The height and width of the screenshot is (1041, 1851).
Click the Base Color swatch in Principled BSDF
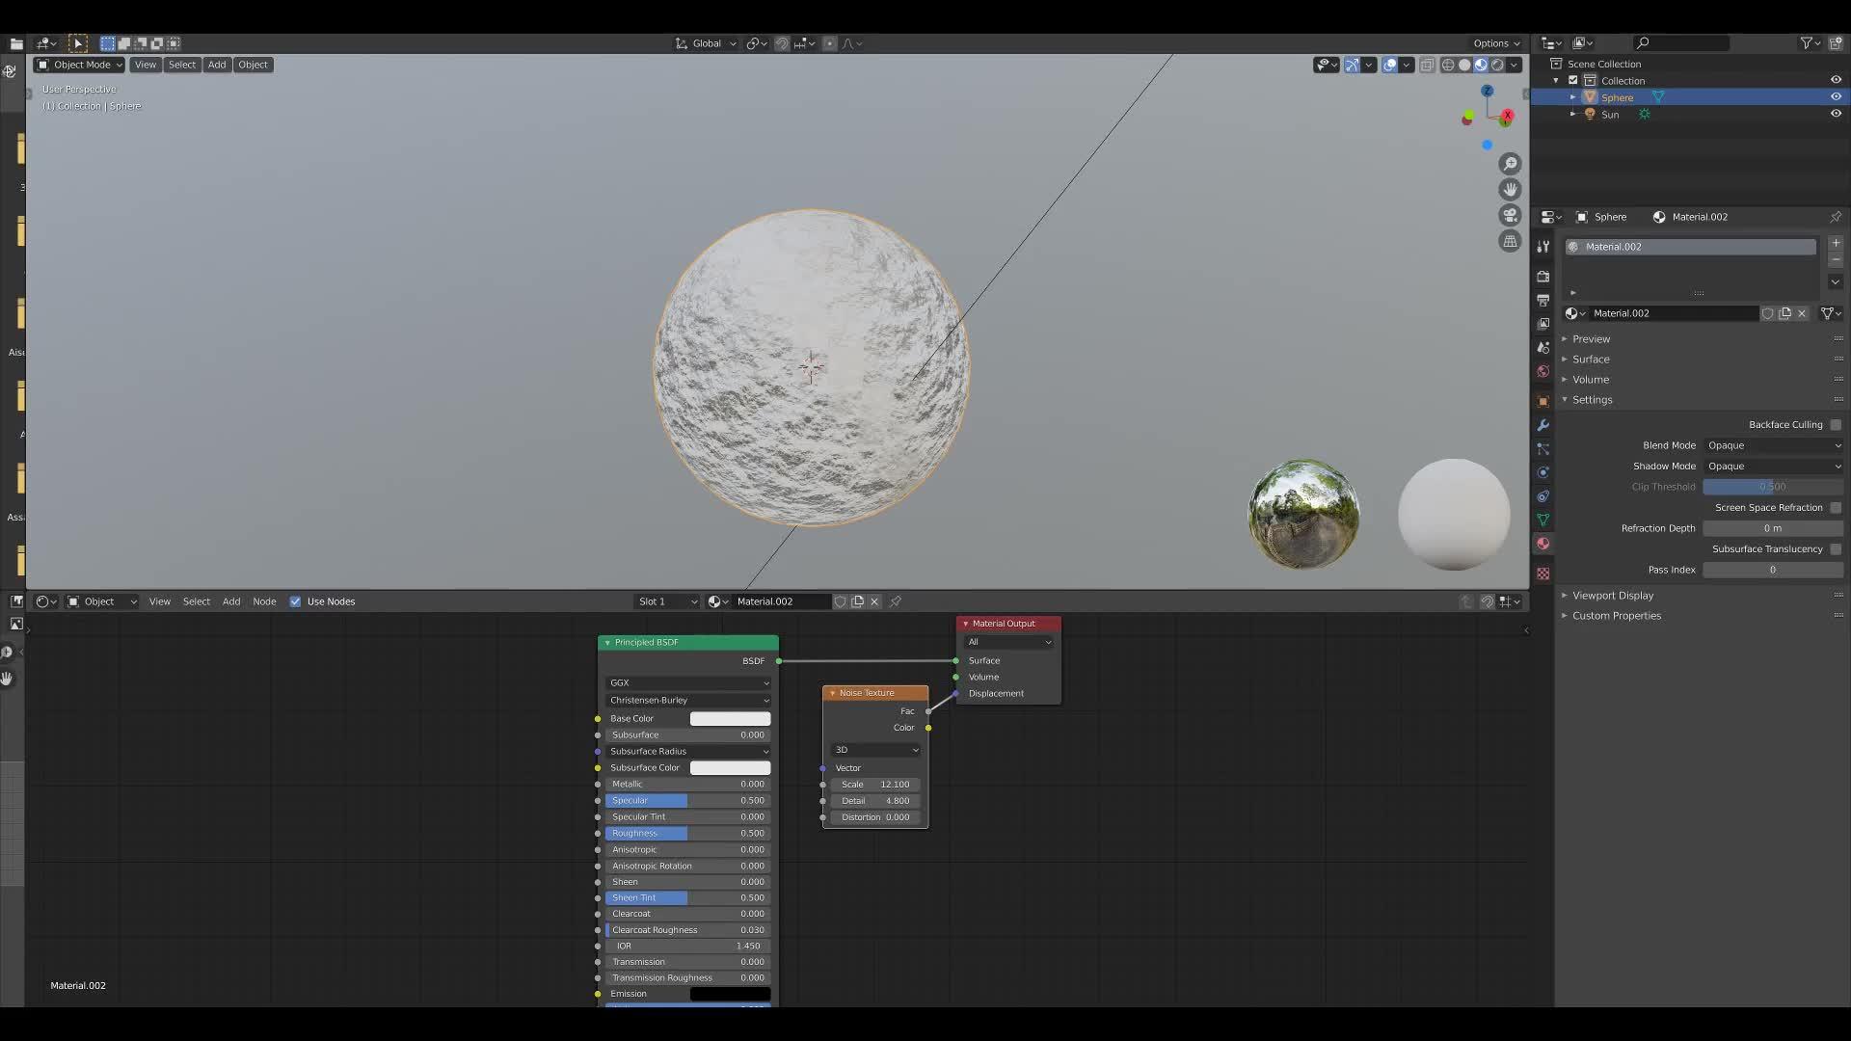tap(730, 718)
